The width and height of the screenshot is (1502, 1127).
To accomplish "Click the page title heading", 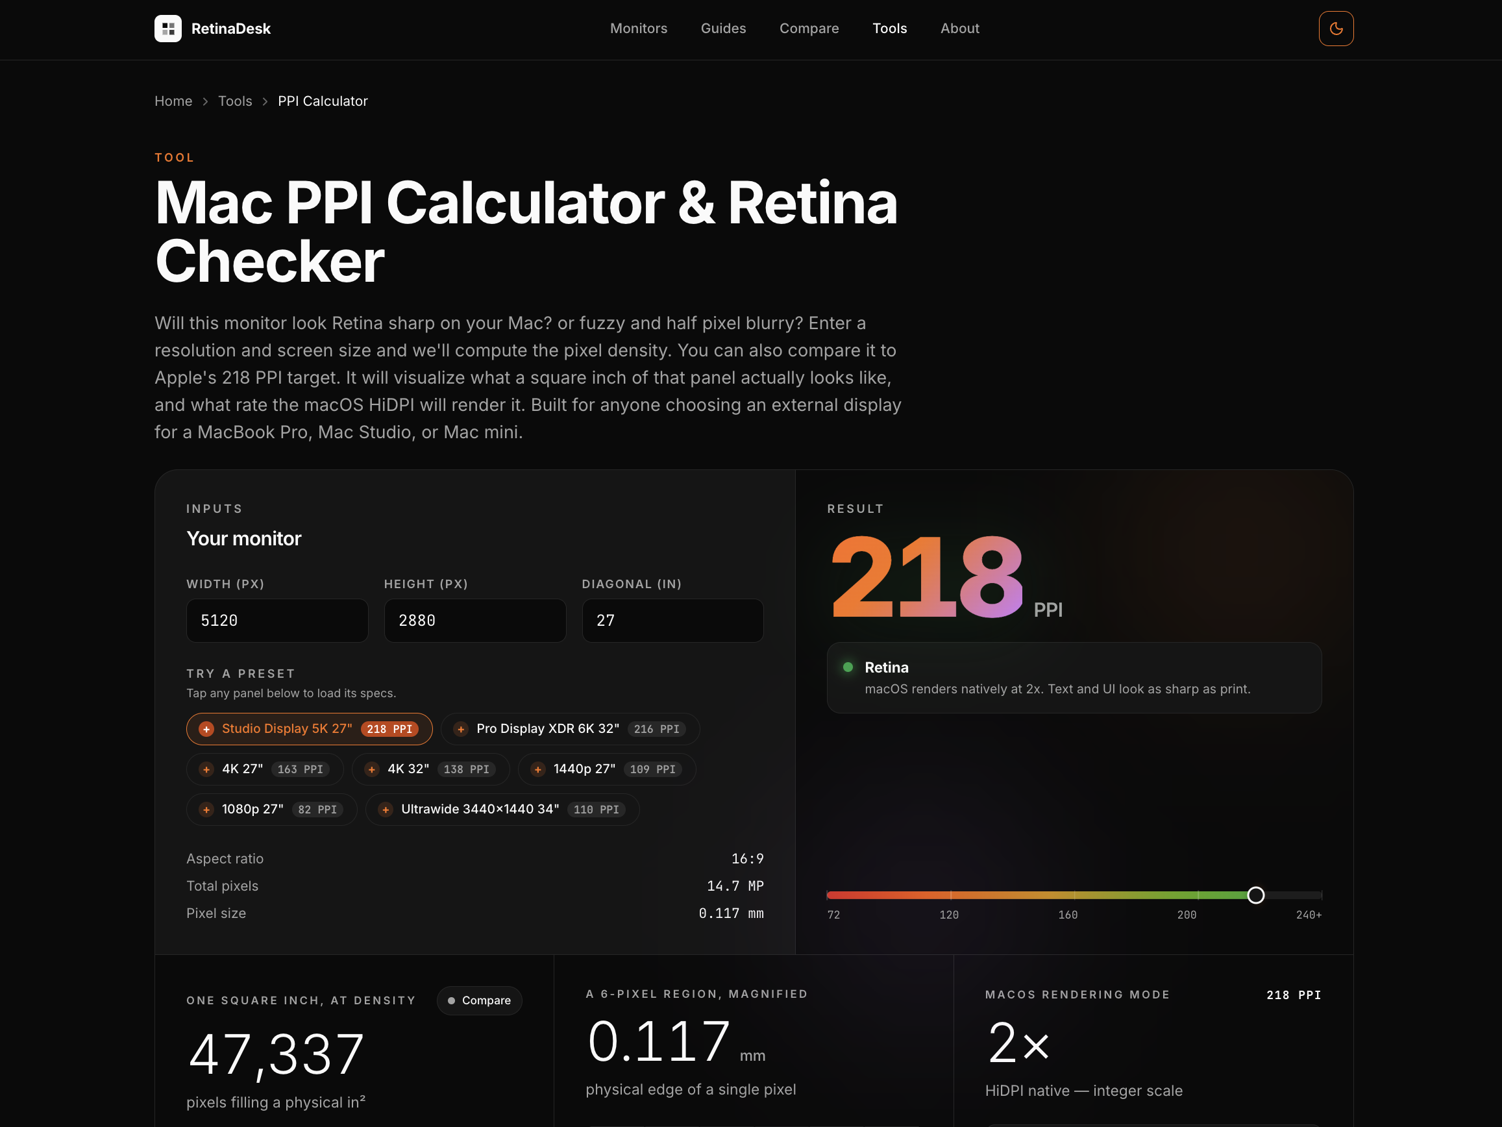I will pos(526,232).
